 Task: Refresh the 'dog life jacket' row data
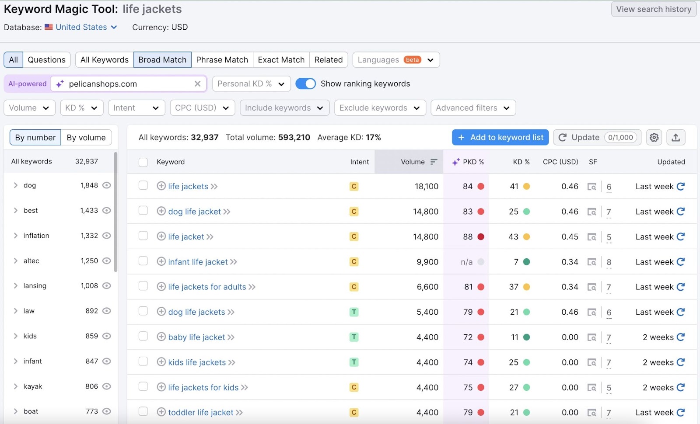pos(681,212)
